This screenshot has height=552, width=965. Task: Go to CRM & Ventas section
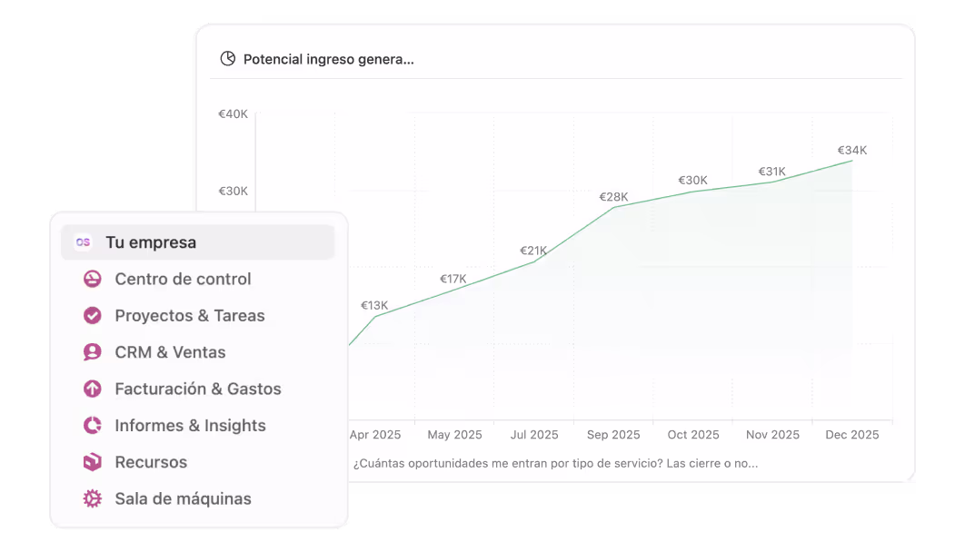coord(170,352)
